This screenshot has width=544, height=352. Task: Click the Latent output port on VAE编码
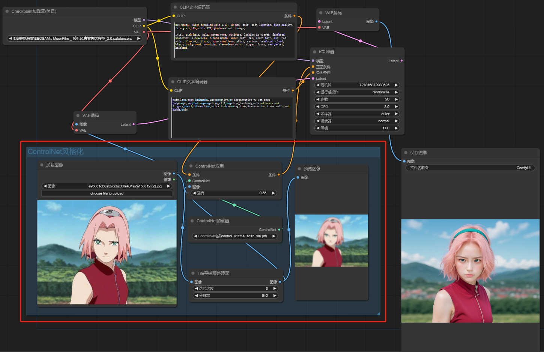[x=134, y=124]
